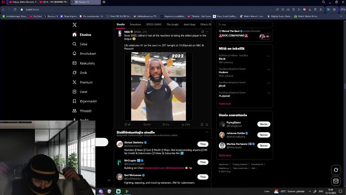This screenshot has width=346, height=195.
Task: Click the heart icon in browser toolbar
Action: [304, 9]
